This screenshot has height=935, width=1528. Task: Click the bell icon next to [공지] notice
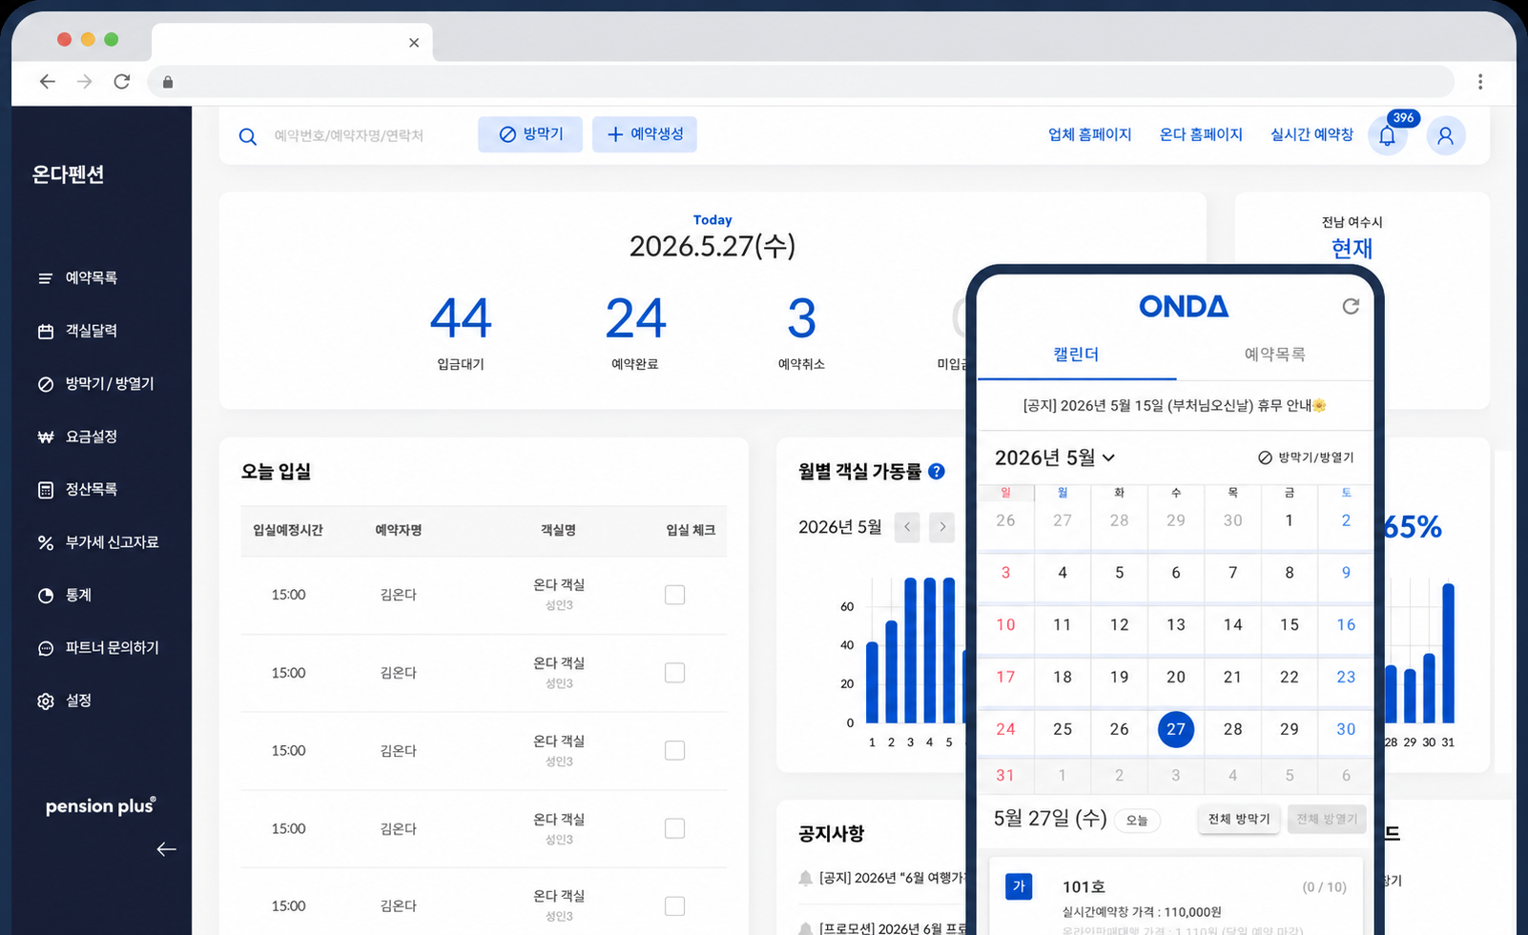click(x=806, y=878)
